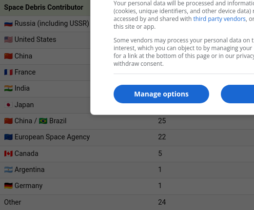
Task: Click the Canada flag icon
Action: coord(8,153)
